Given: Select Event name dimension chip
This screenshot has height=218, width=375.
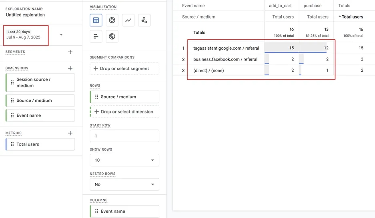Looking at the screenshot, I should pyautogui.click(x=40, y=115).
